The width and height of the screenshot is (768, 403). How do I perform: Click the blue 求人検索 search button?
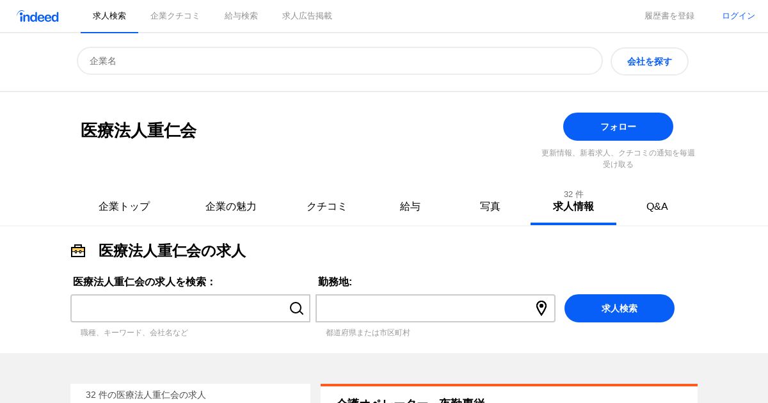(620, 308)
